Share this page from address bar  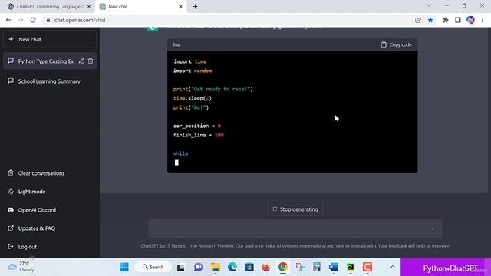click(418, 20)
